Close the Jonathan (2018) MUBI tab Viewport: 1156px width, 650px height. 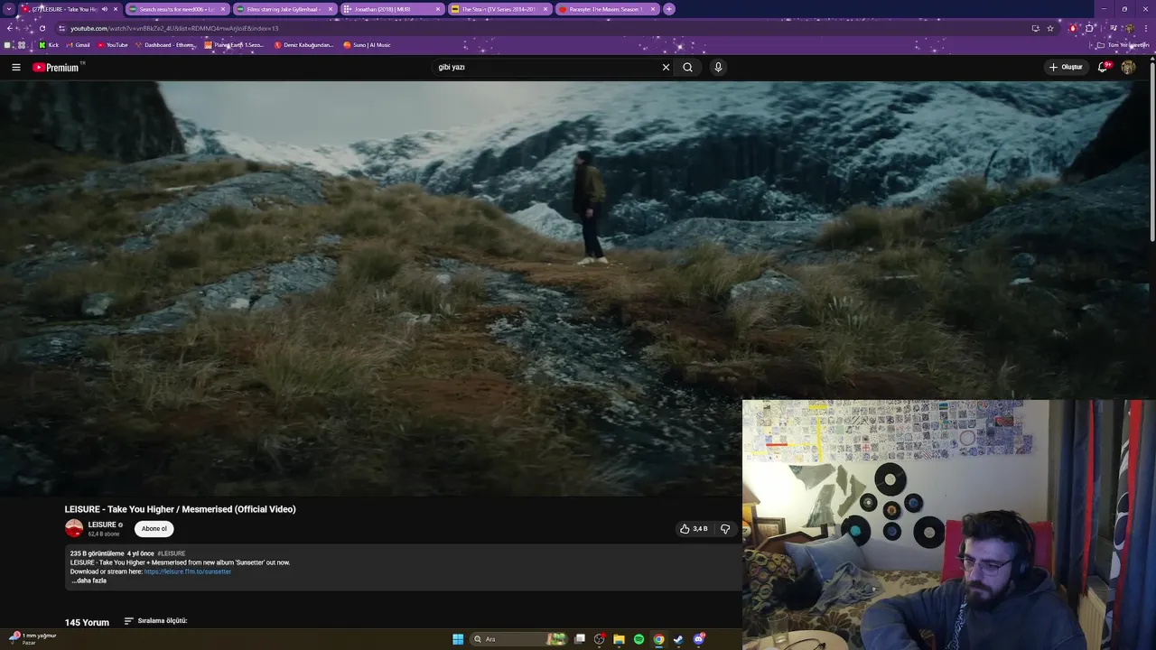[438, 9]
